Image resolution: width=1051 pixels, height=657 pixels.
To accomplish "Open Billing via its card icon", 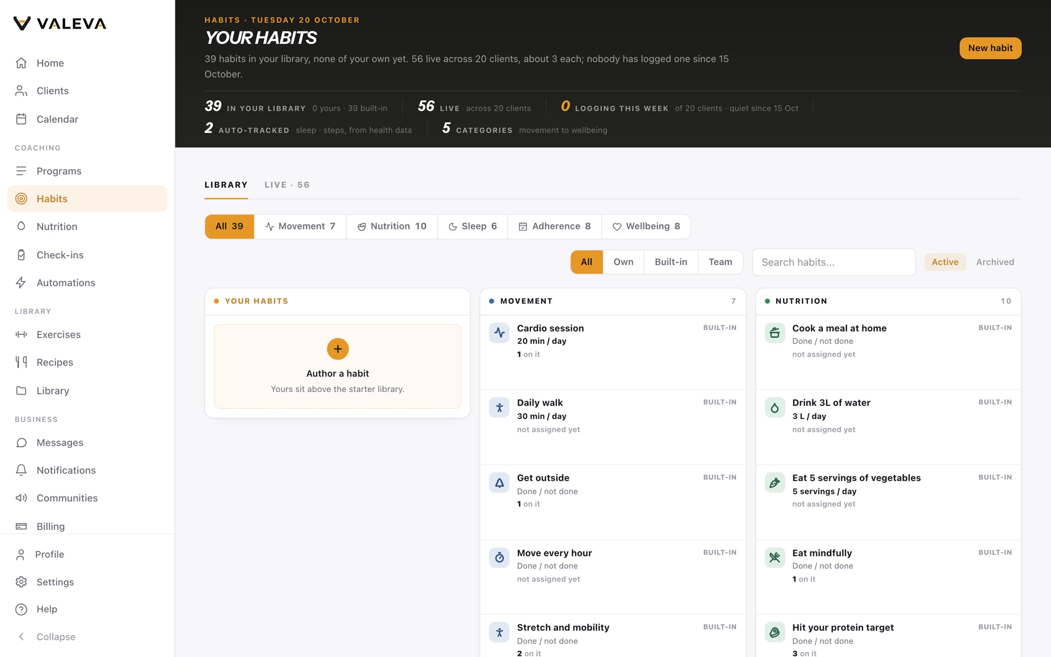I will click(x=21, y=526).
